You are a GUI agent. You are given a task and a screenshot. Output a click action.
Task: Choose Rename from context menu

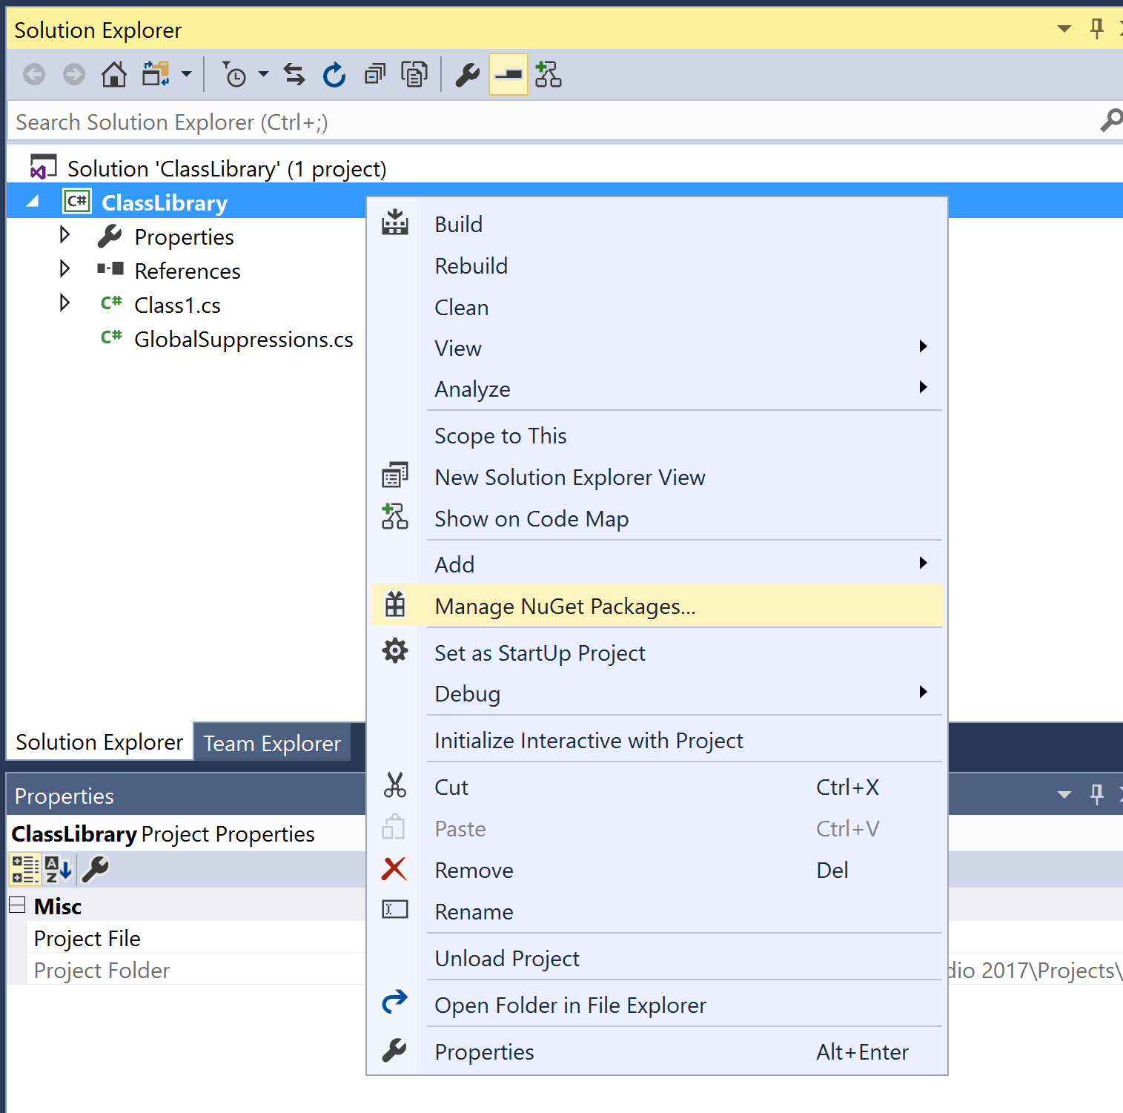point(657,911)
